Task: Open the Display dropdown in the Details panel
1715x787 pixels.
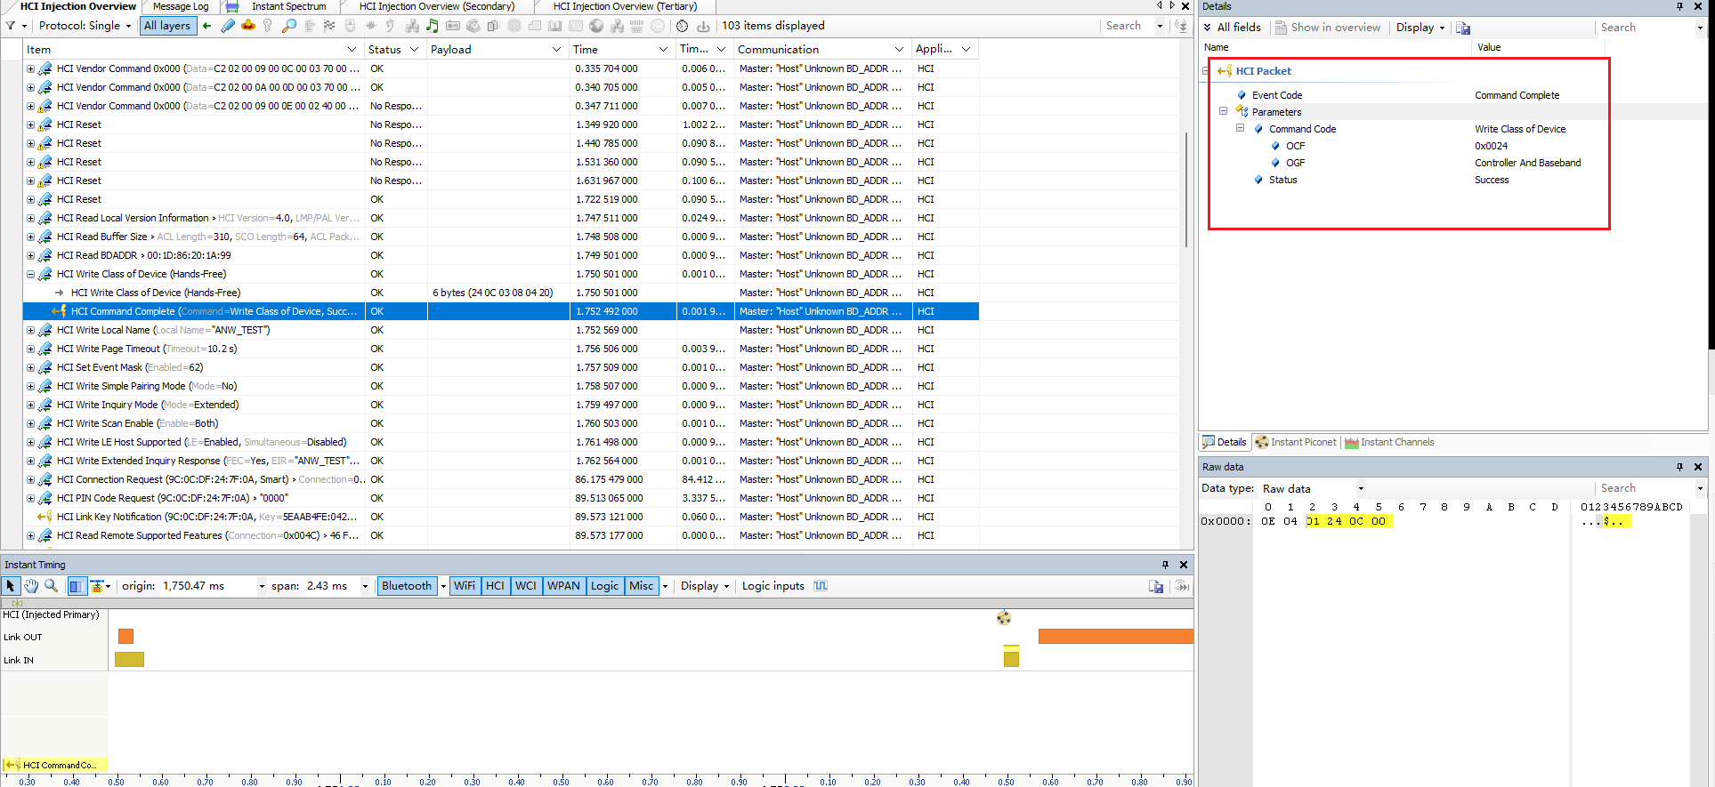Action: pos(1420,28)
